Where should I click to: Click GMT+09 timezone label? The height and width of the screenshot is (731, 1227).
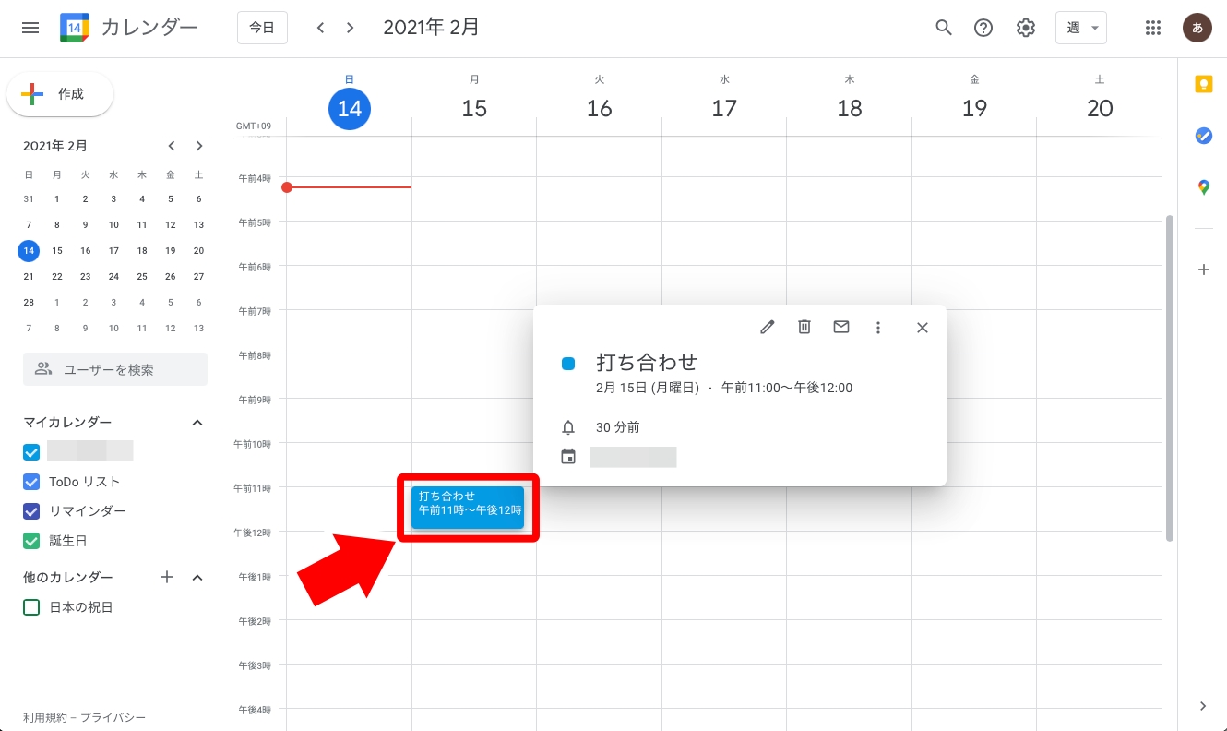(253, 126)
